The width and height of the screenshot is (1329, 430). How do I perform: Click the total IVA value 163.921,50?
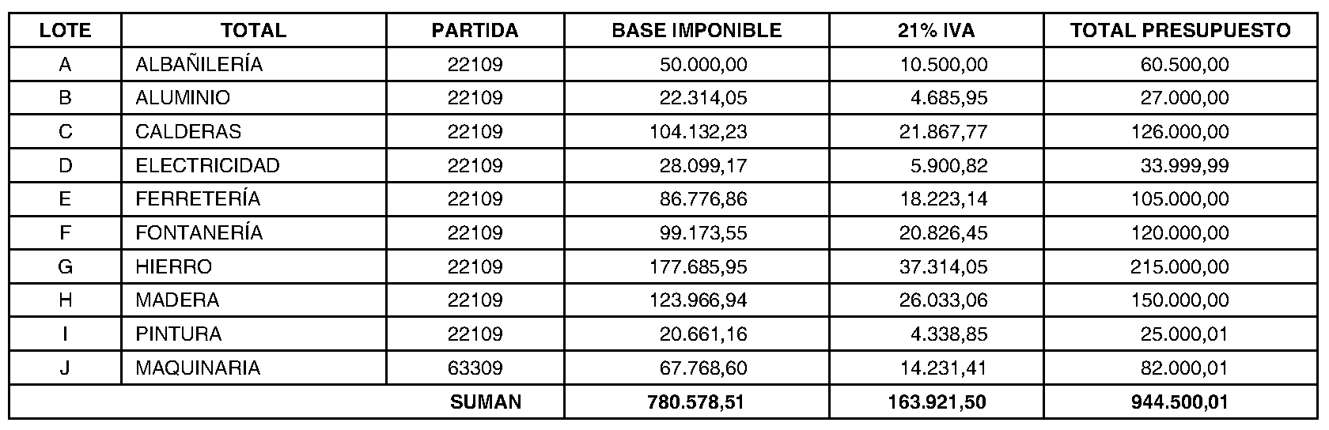coord(937,402)
